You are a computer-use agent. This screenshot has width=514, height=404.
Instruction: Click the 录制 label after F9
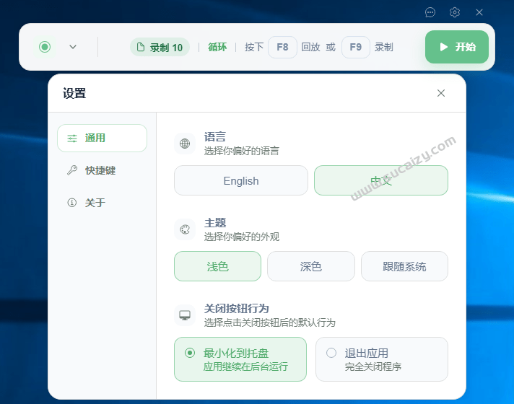[x=384, y=47]
